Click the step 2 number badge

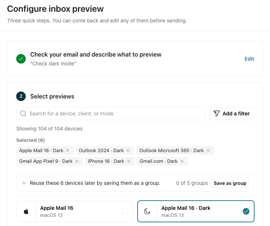click(x=21, y=96)
